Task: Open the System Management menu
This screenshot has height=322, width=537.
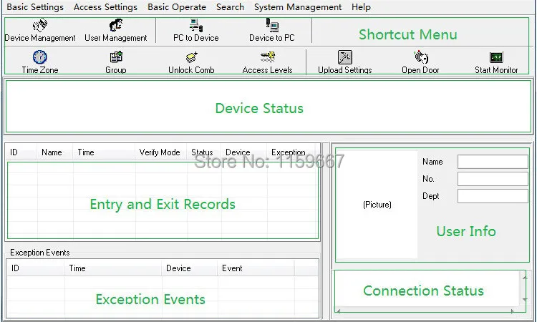Action: click(x=298, y=7)
